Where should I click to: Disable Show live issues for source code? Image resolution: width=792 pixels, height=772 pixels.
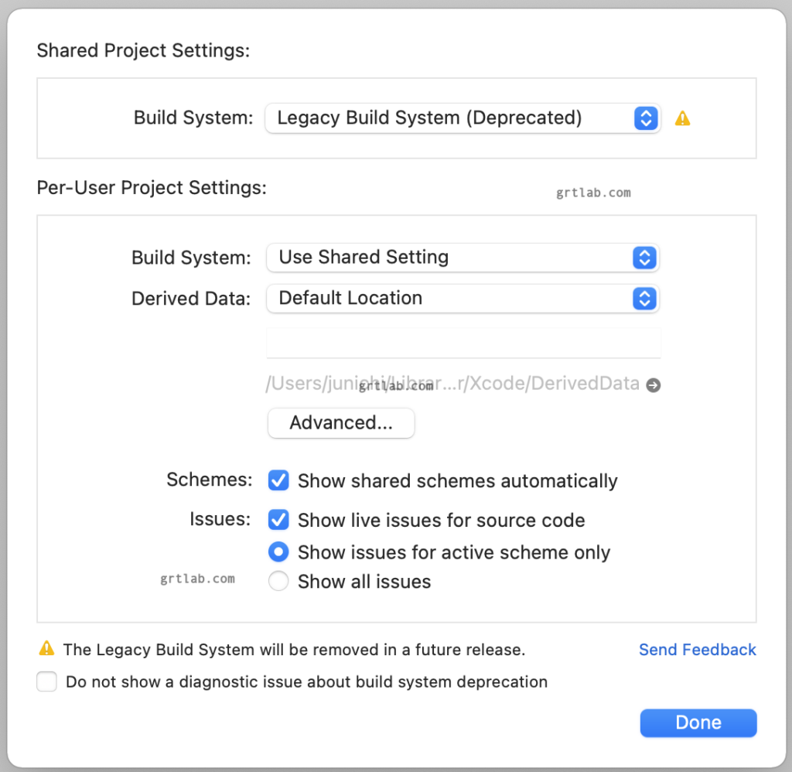coord(278,520)
